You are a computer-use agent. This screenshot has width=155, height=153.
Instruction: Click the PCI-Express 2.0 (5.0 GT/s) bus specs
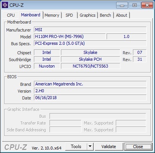pos(90,43)
